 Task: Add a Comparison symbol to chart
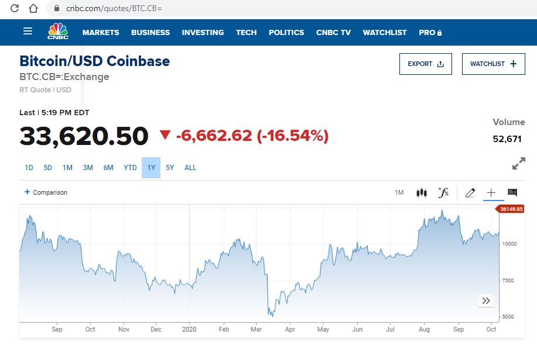tap(46, 192)
